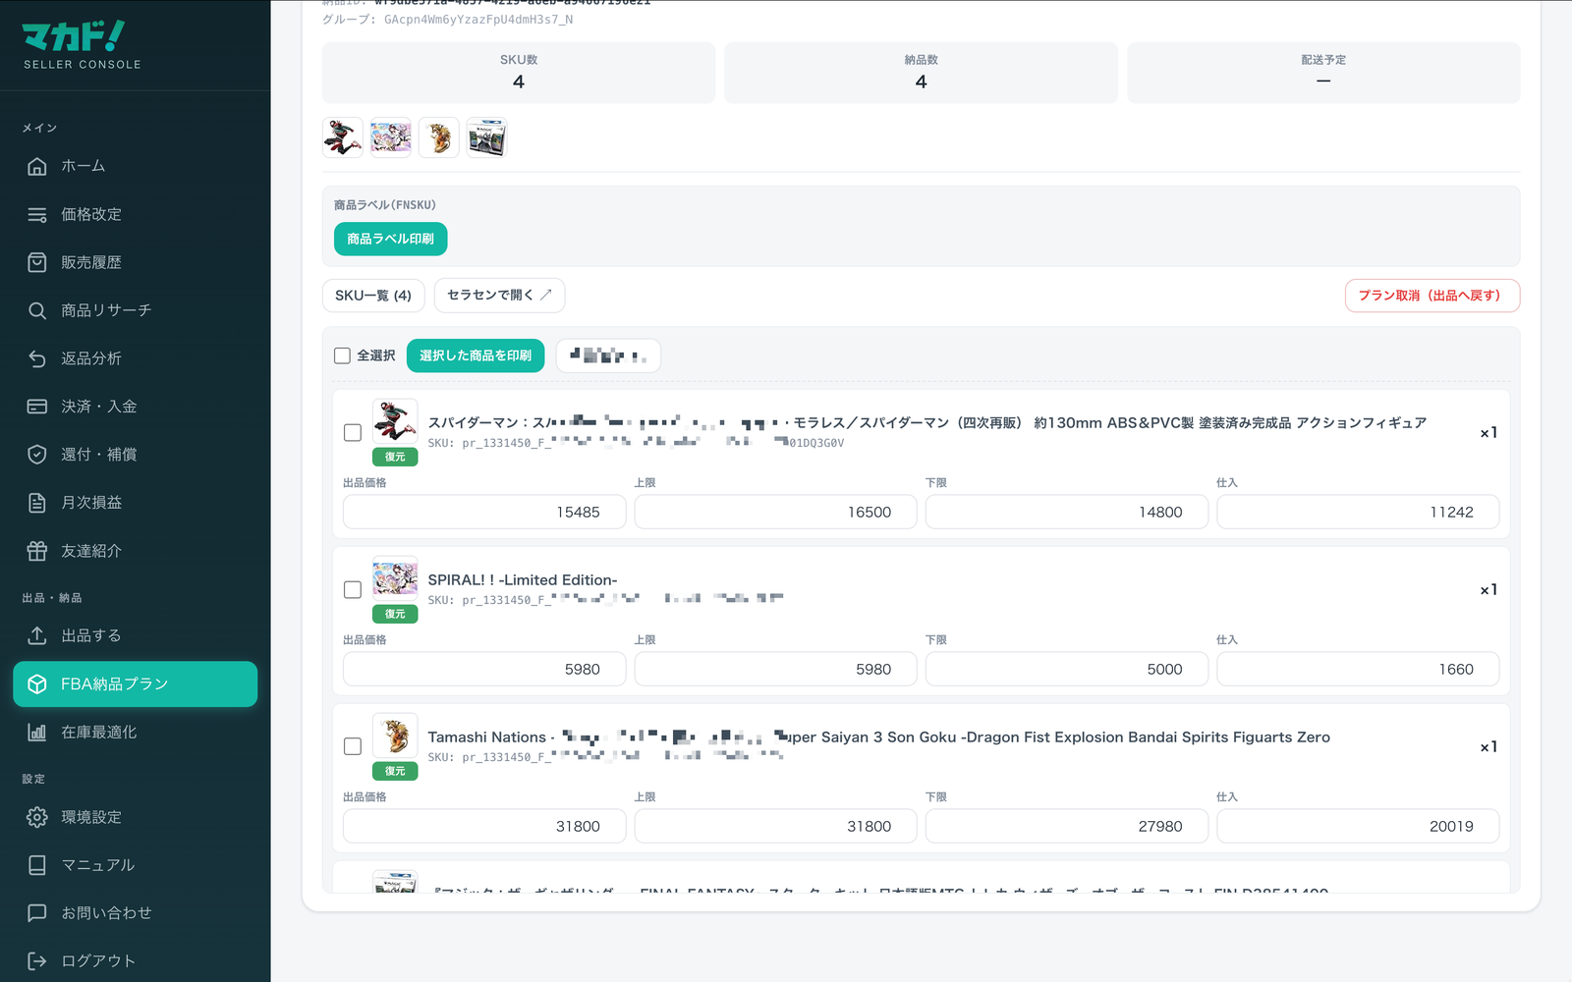This screenshot has height=982, width=1572.
Task: Go to 価格改定 in the sidebar
Action: [x=135, y=214]
